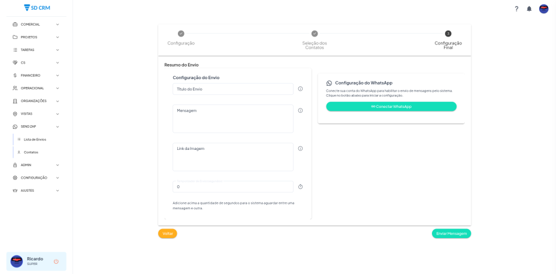This screenshot has height=274, width=556.
Task: Click into the Mensagem text area
Action: (x=233, y=119)
